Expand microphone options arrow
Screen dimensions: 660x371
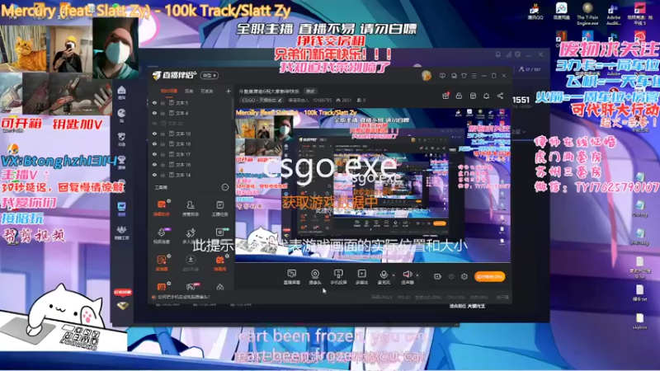[394, 275]
